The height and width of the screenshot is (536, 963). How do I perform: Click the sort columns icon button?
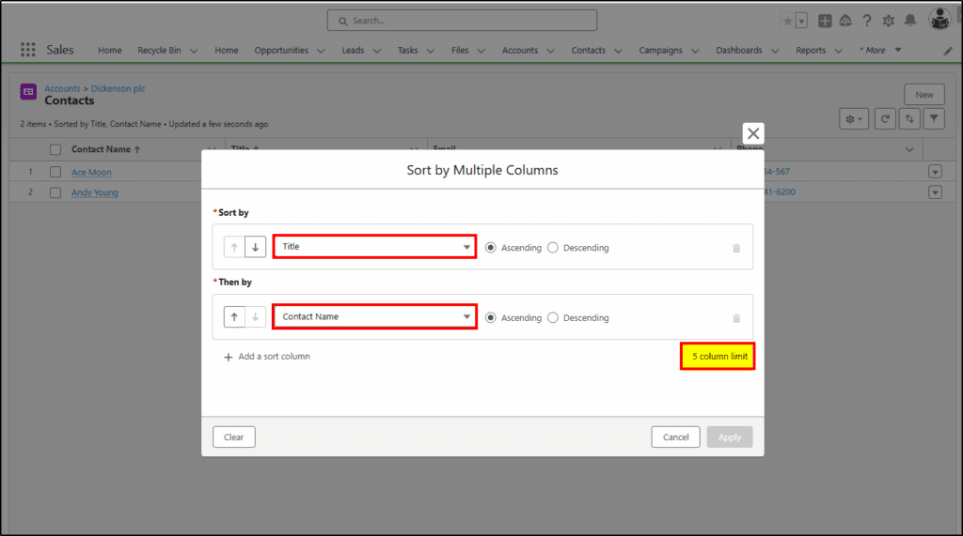(909, 119)
